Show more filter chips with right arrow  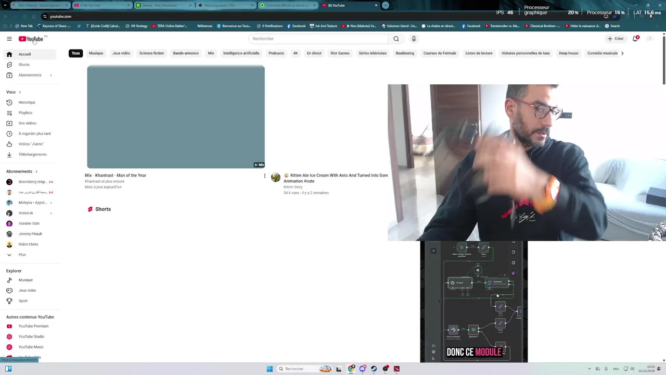tap(622, 53)
